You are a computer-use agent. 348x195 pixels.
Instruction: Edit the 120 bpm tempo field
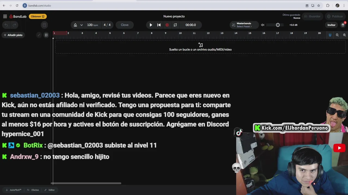[x=92, y=25]
